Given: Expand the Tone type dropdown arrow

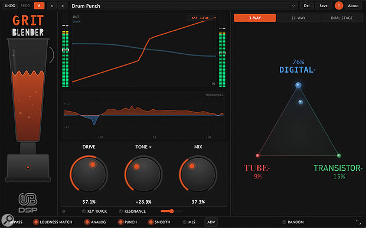Looking at the screenshot, I should tap(151, 147).
